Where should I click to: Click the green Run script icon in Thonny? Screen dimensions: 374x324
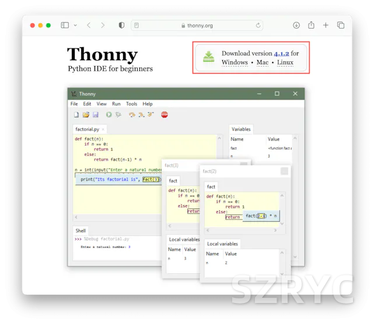point(109,115)
